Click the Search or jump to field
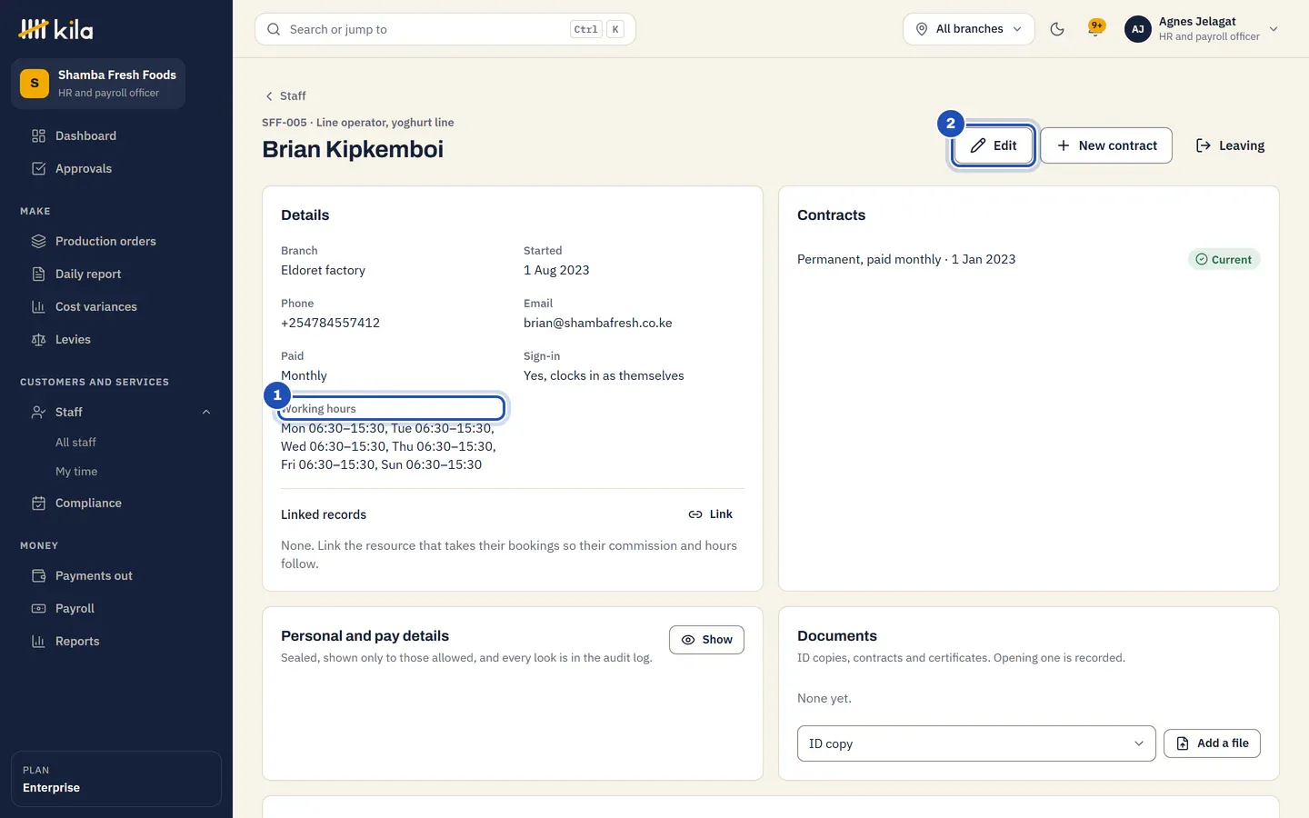The height and width of the screenshot is (818, 1309). (x=445, y=29)
